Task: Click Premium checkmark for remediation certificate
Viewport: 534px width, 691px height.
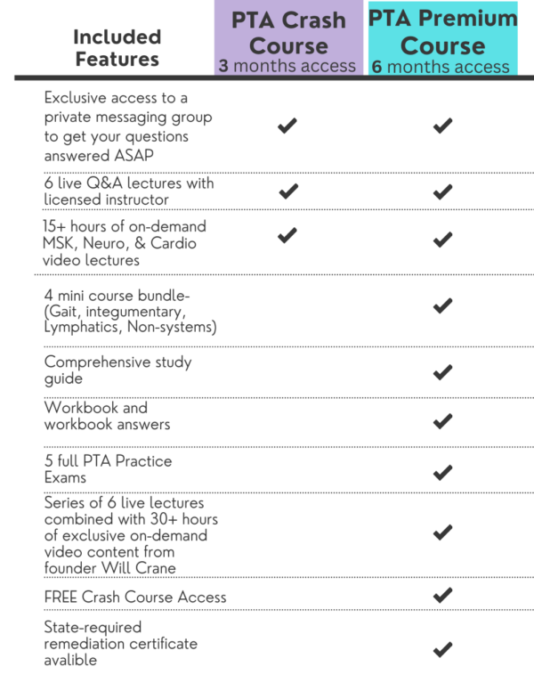Action: point(442,648)
